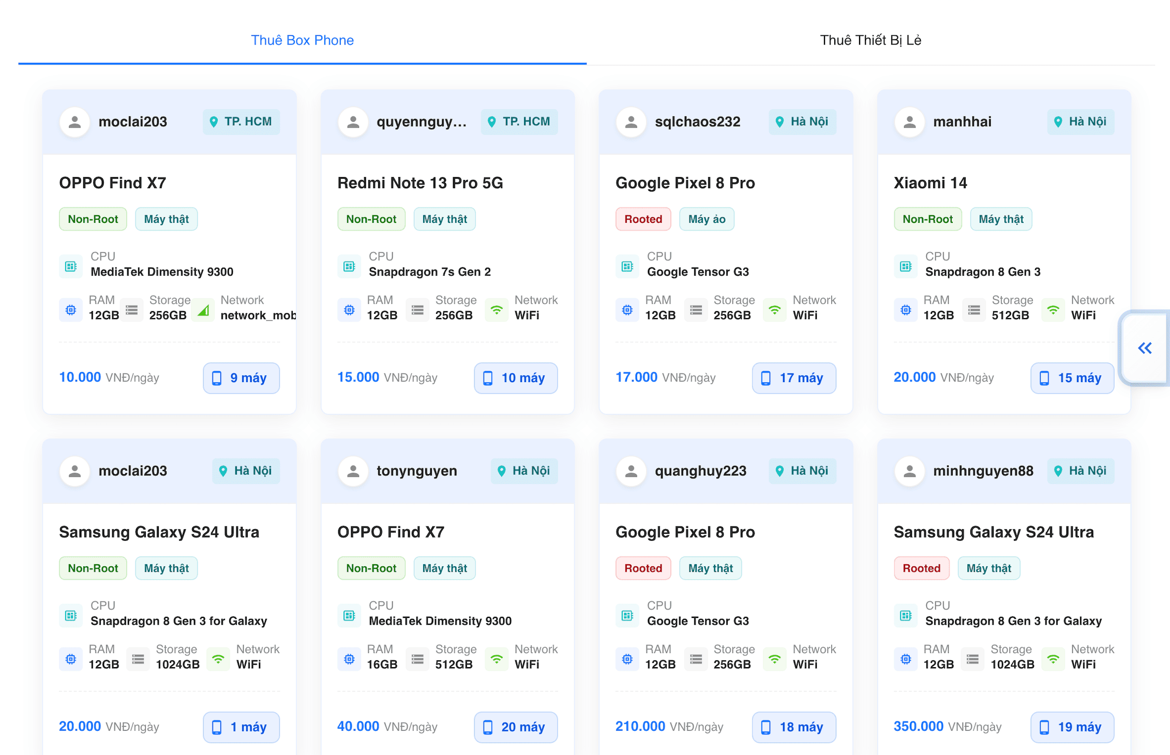Screen dimensions: 1170x755
Task: Click Máy ảo badge on Google Pixel card
Action: point(706,219)
